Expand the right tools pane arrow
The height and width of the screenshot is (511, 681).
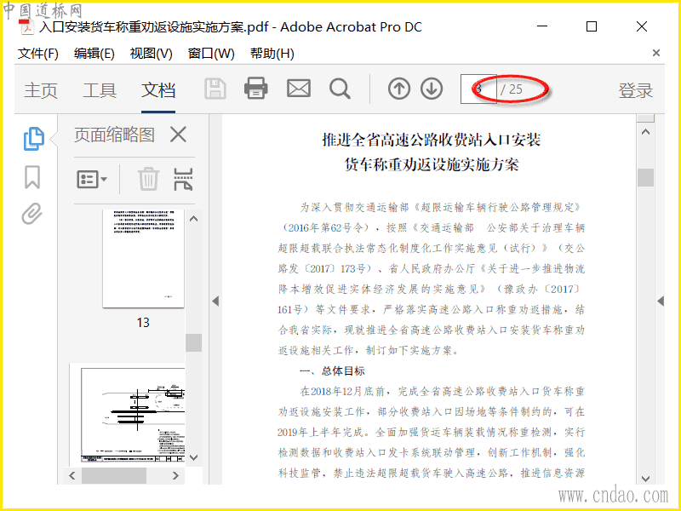click(661, 301)
